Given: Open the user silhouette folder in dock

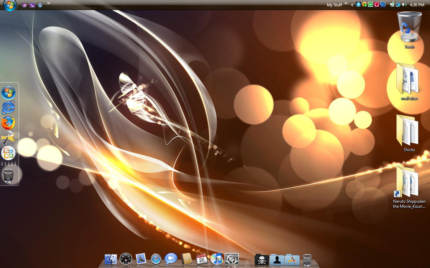Looking at the screenshot, I should point(277,260).
